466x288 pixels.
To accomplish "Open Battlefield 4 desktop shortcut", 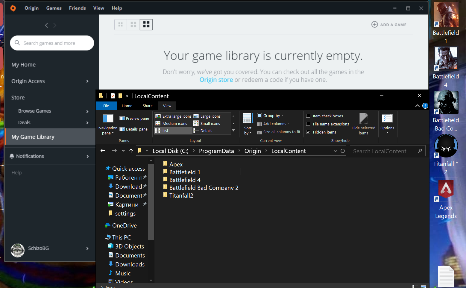I will click(446, 67).
